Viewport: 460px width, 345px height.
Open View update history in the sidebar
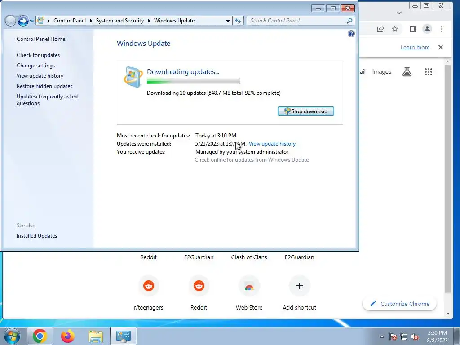pyautogui.click(x=40, y=75)
